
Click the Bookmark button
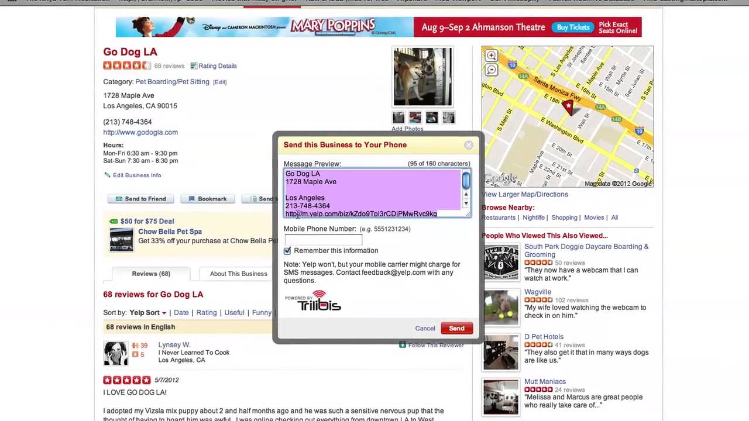click(x=207, y=199)
